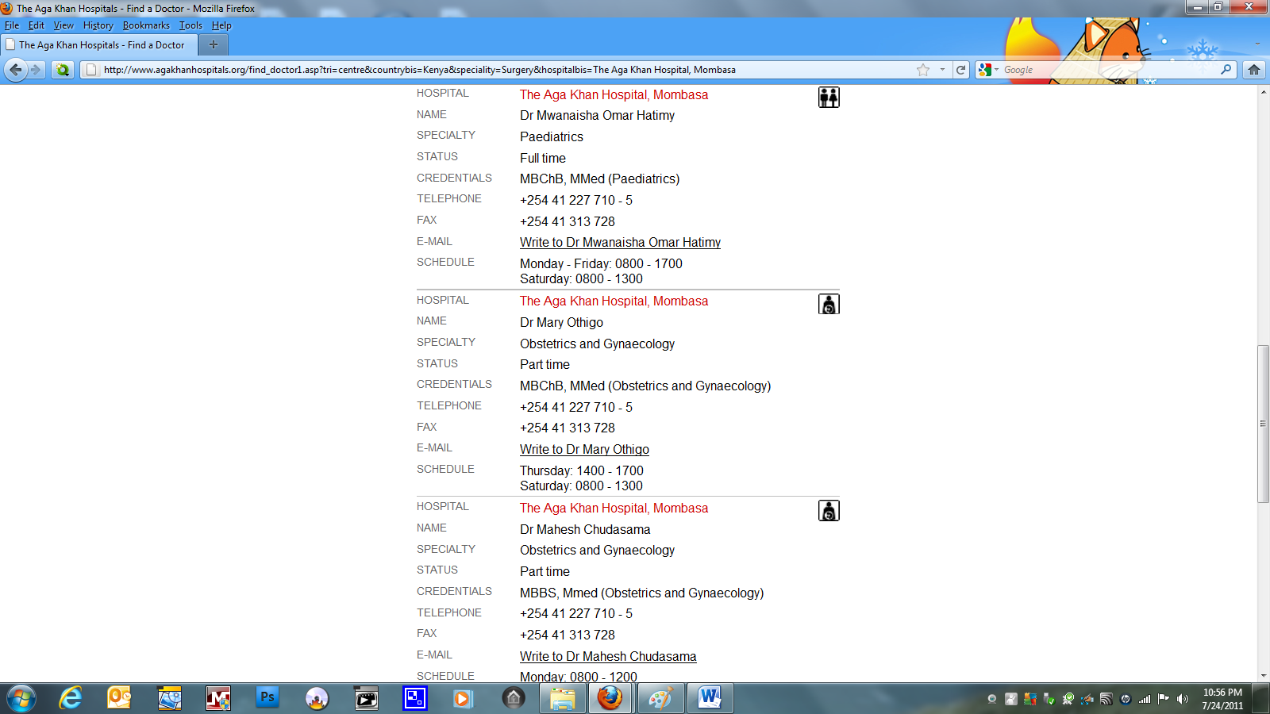This screenshot has width=1270, height=714.
Task: Open the History menu
Action: pos(98,25)
